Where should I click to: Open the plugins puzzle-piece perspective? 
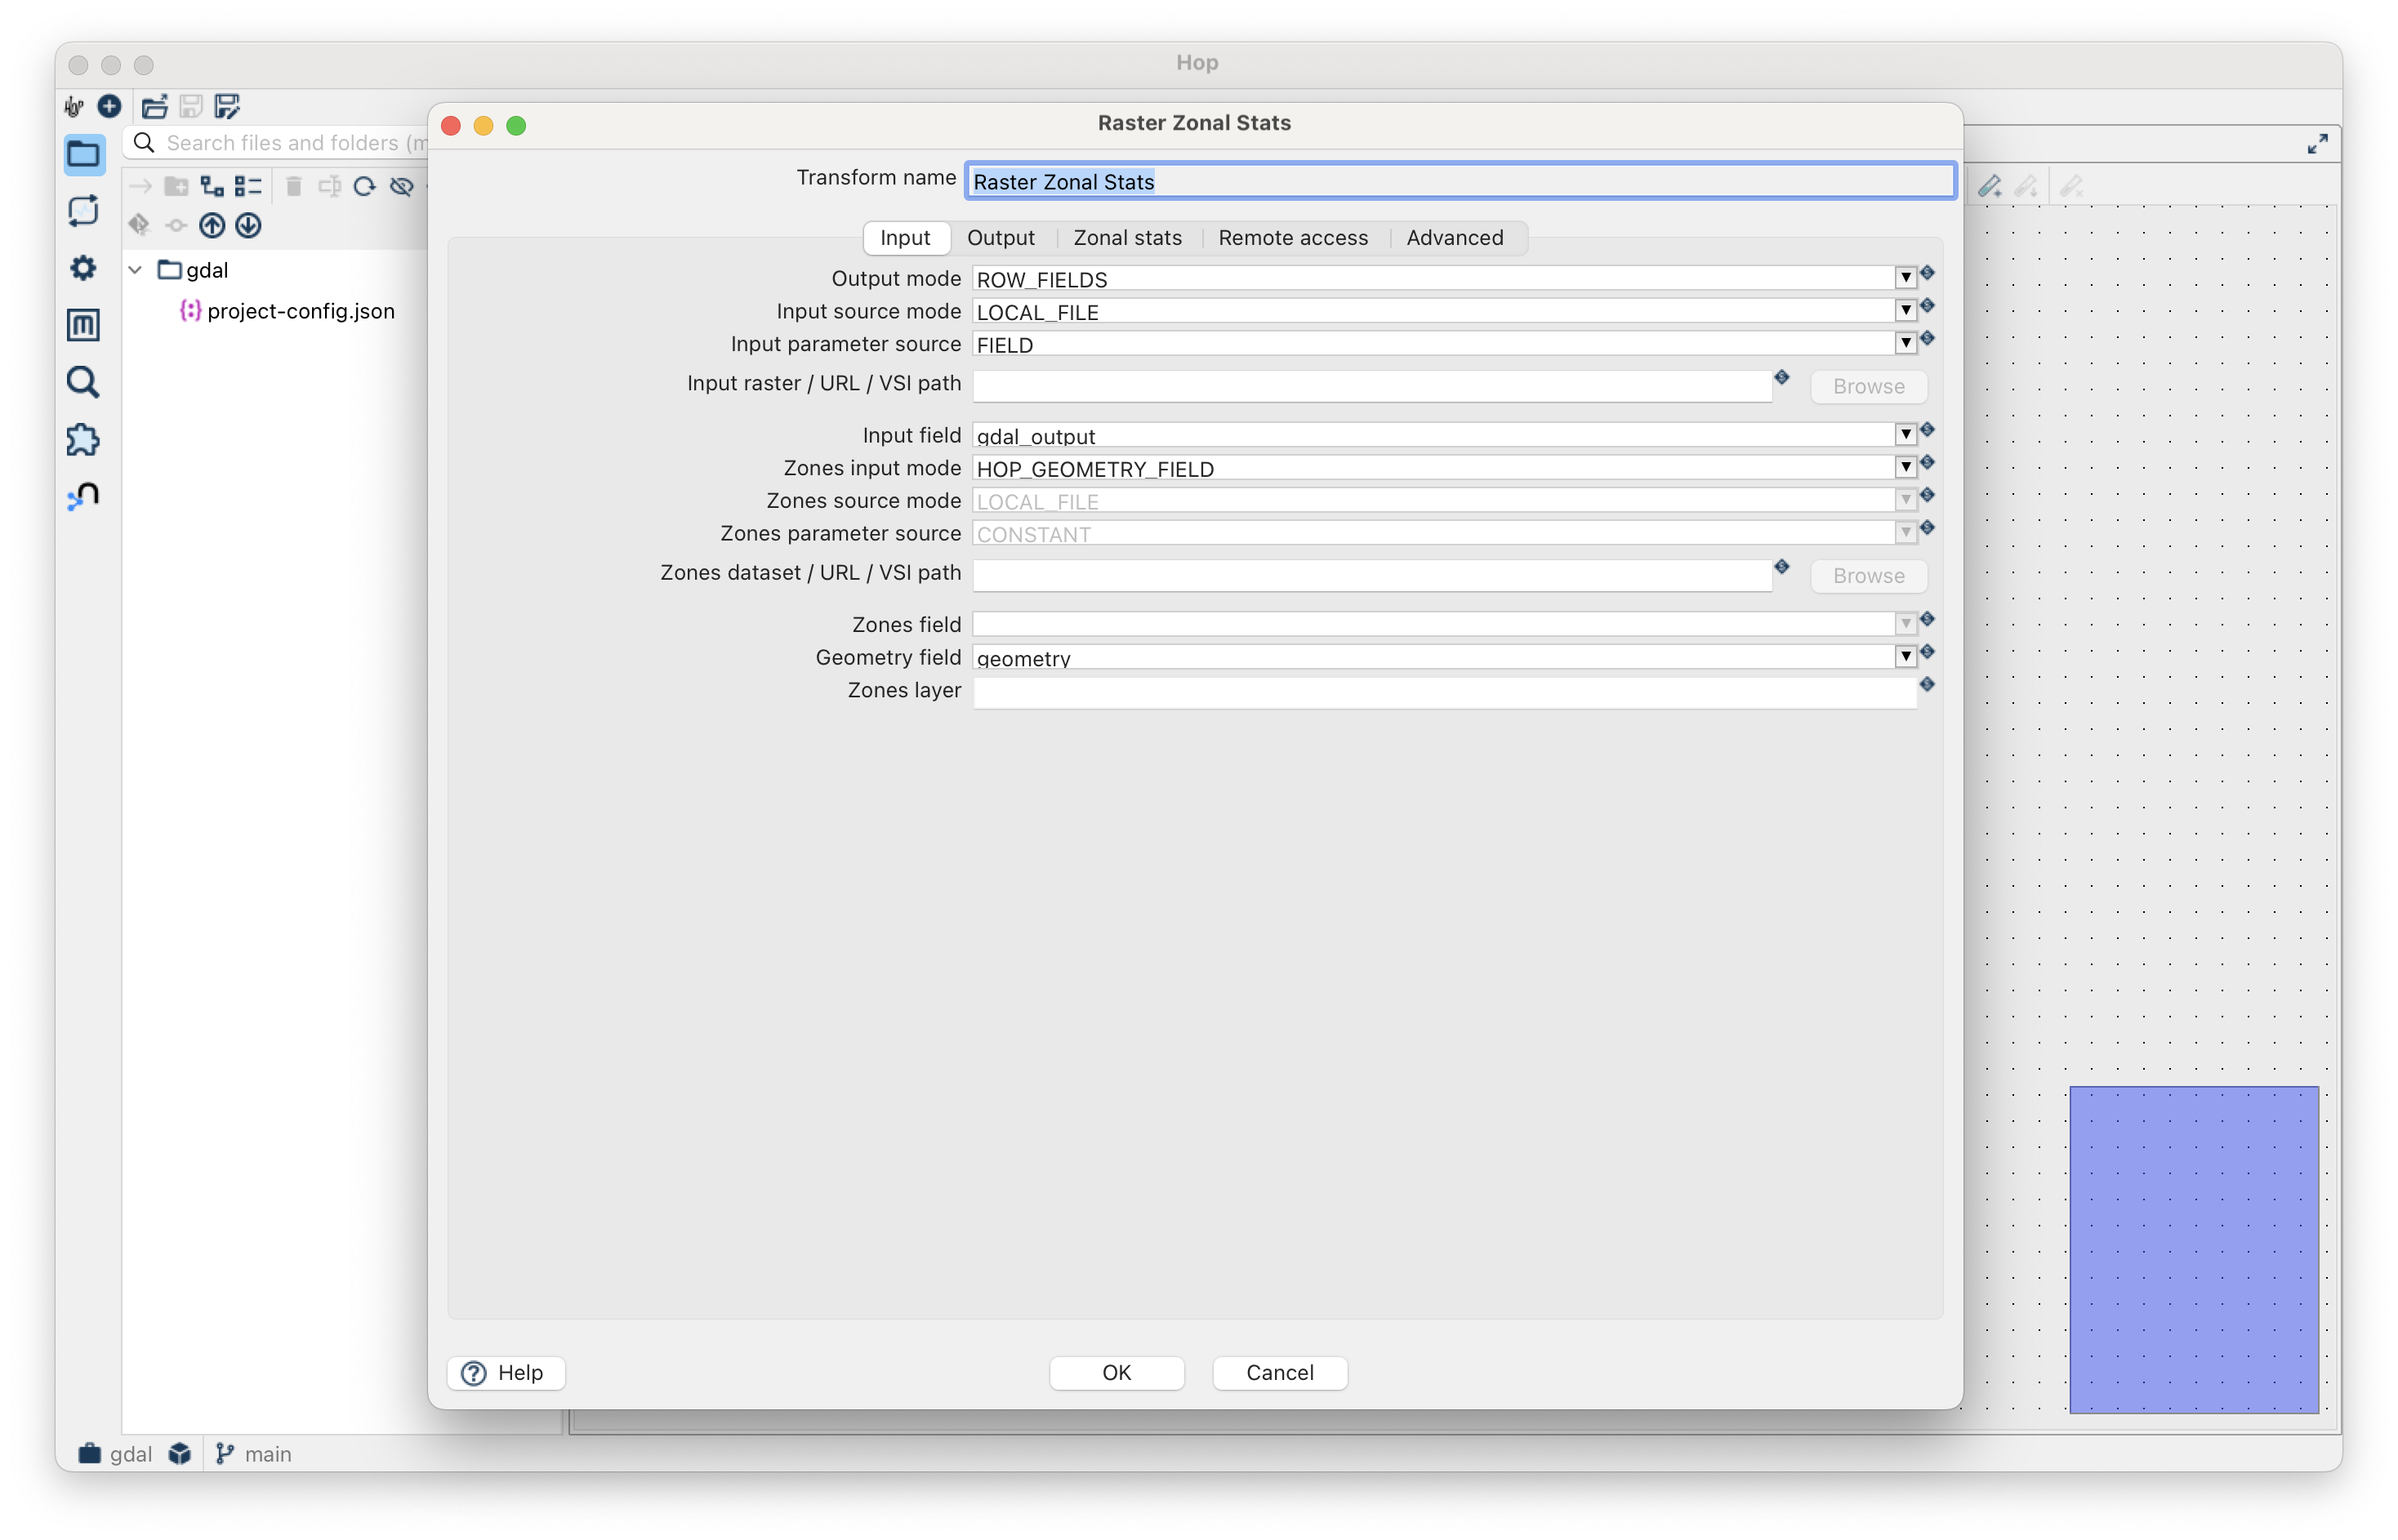click(x=83, y=440)
